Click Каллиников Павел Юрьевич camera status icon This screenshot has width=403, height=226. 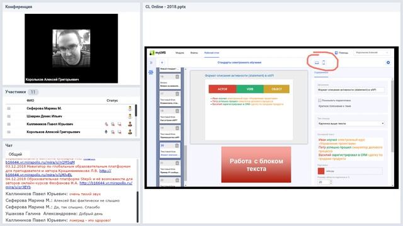click(x=113, y=124)
